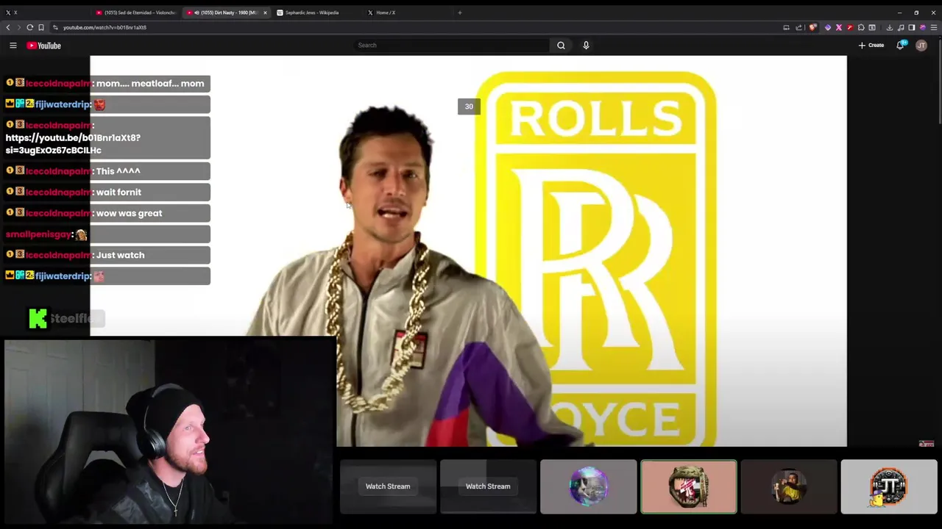This screenshot has width=942, height=529.
Task: Open site settings icon beside the URL
Action: (x=54, y=27)
